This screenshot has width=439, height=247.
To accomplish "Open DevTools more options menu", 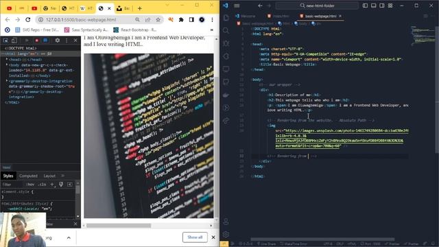I will pyautogui.click(x=67, y=40).
